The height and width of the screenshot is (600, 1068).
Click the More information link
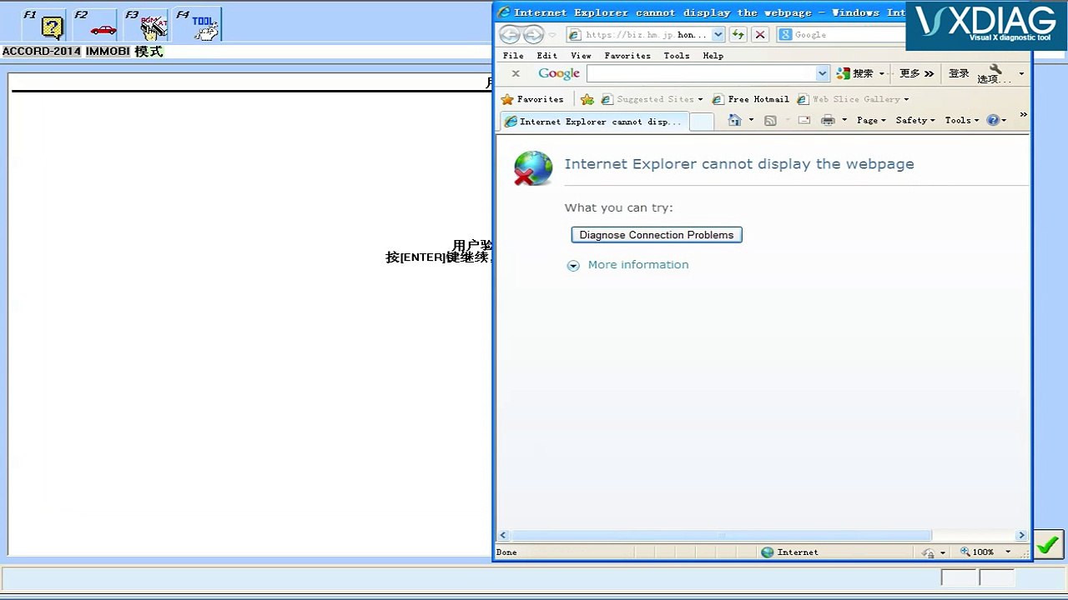pyautogui.click(x=638, y=265)
